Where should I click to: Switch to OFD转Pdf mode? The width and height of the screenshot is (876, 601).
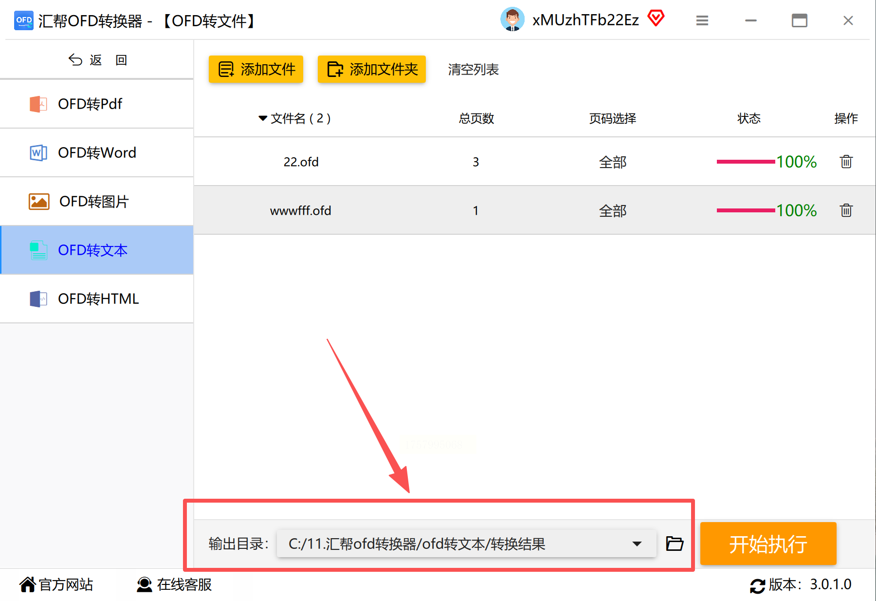[x=97, y=104]
